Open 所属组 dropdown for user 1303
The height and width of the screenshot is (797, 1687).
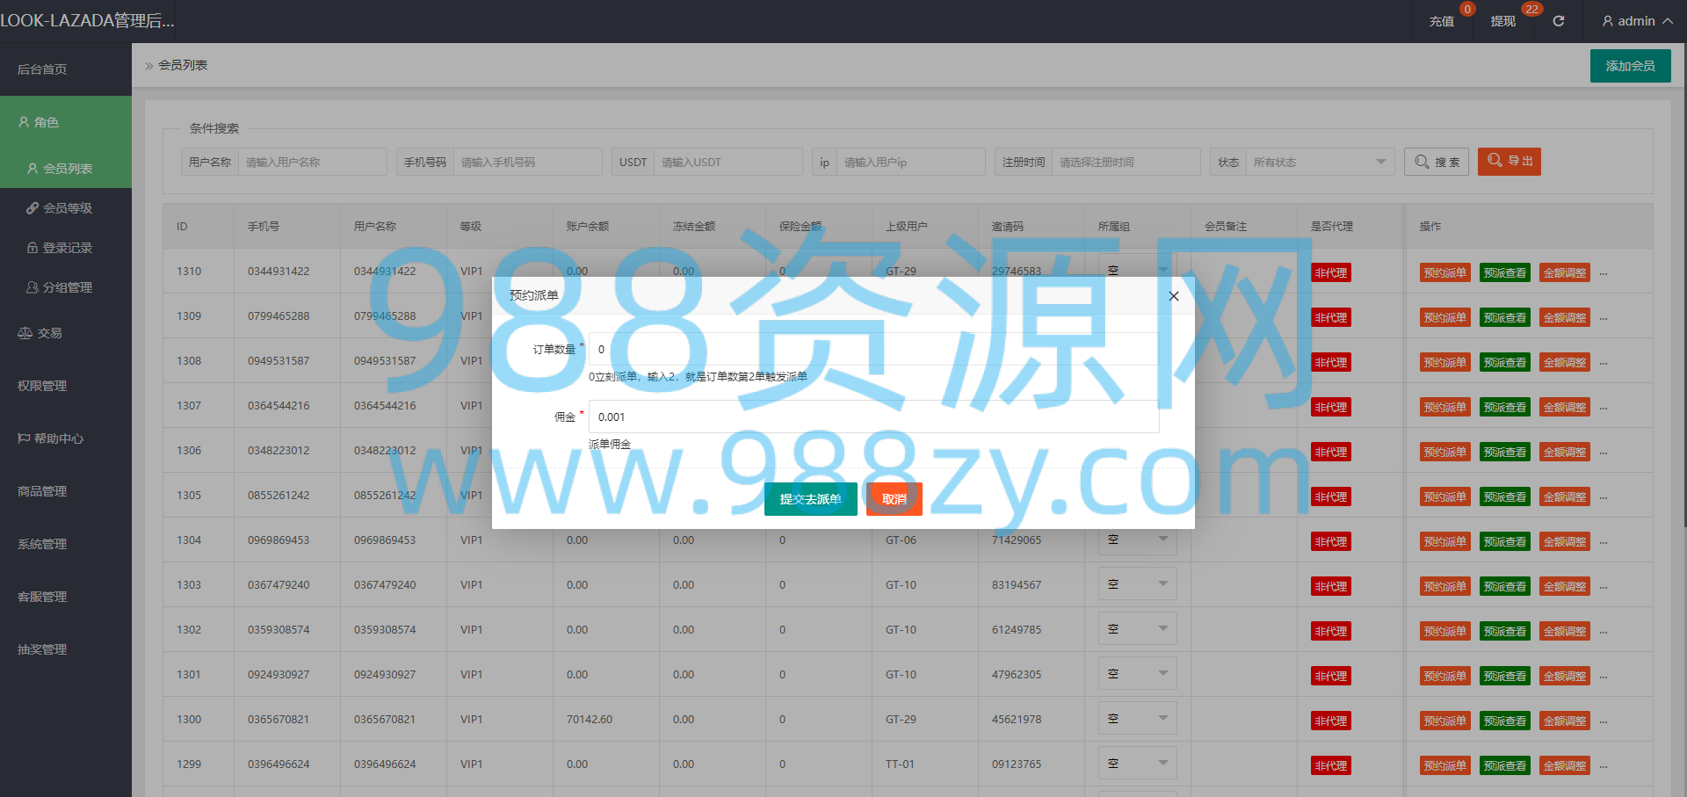point(1137,584)
